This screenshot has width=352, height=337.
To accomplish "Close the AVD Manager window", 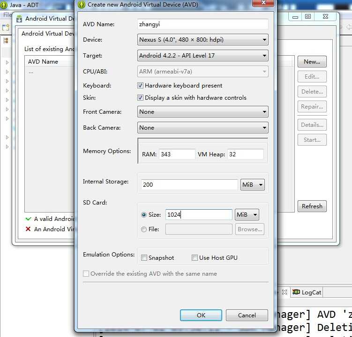I will click(x=325, y=16).
